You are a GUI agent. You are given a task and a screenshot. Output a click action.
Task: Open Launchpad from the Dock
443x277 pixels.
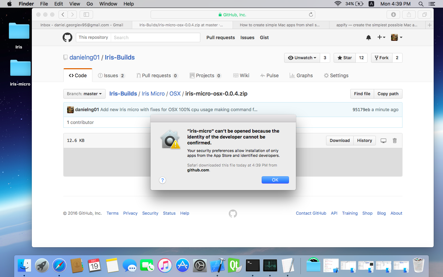coord(42,266)
